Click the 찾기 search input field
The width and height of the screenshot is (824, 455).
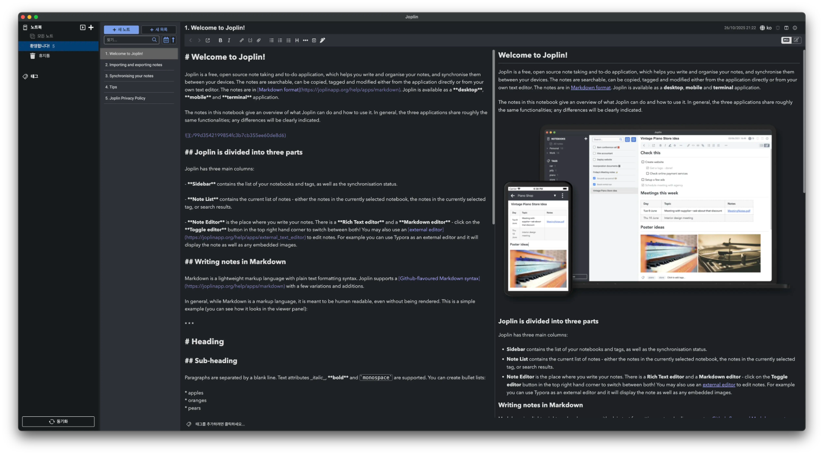point(129,40)
